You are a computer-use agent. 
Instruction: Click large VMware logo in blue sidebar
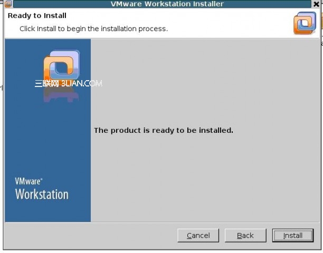[62, 66]
